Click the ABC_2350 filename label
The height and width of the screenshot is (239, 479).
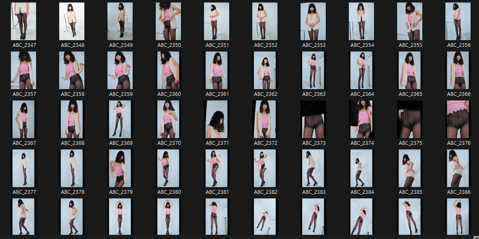click(169, 45)
